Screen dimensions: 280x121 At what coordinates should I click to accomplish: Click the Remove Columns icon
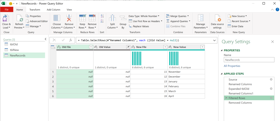69,18
